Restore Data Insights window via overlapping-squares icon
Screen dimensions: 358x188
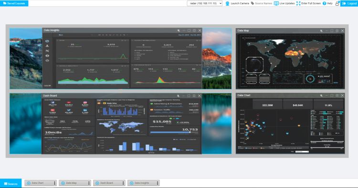tap(194, 30)
